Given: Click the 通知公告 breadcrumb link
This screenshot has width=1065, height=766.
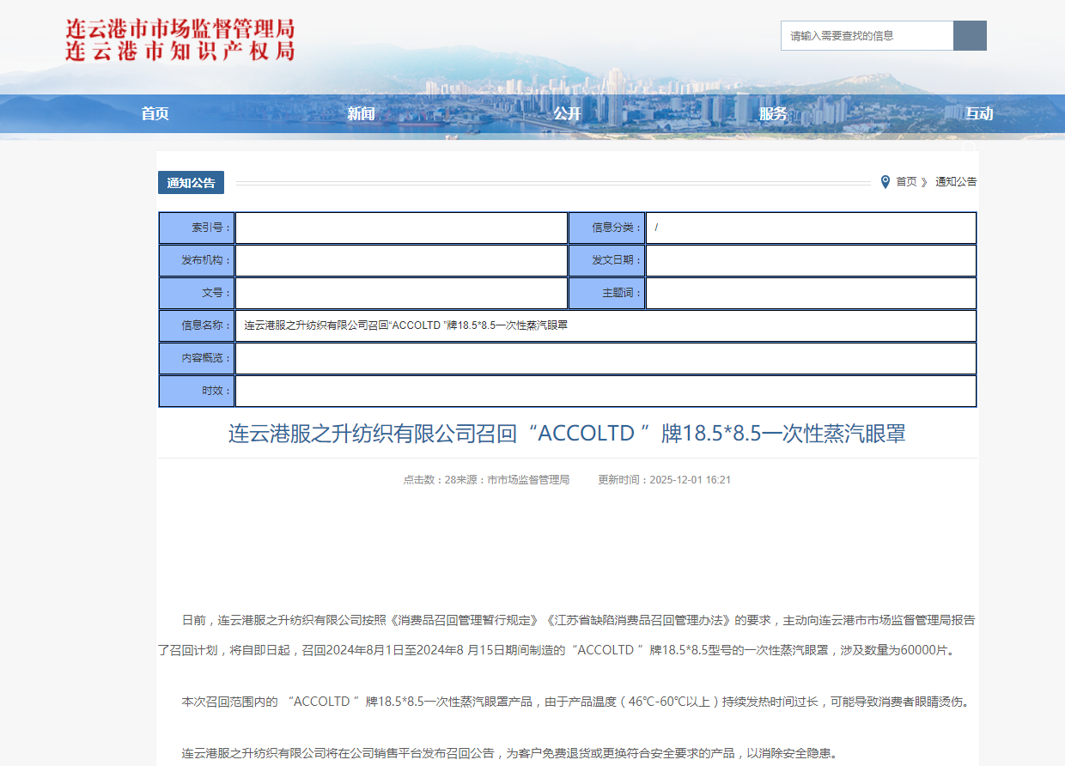Looking at the screenshot, I should pos(956,182).
